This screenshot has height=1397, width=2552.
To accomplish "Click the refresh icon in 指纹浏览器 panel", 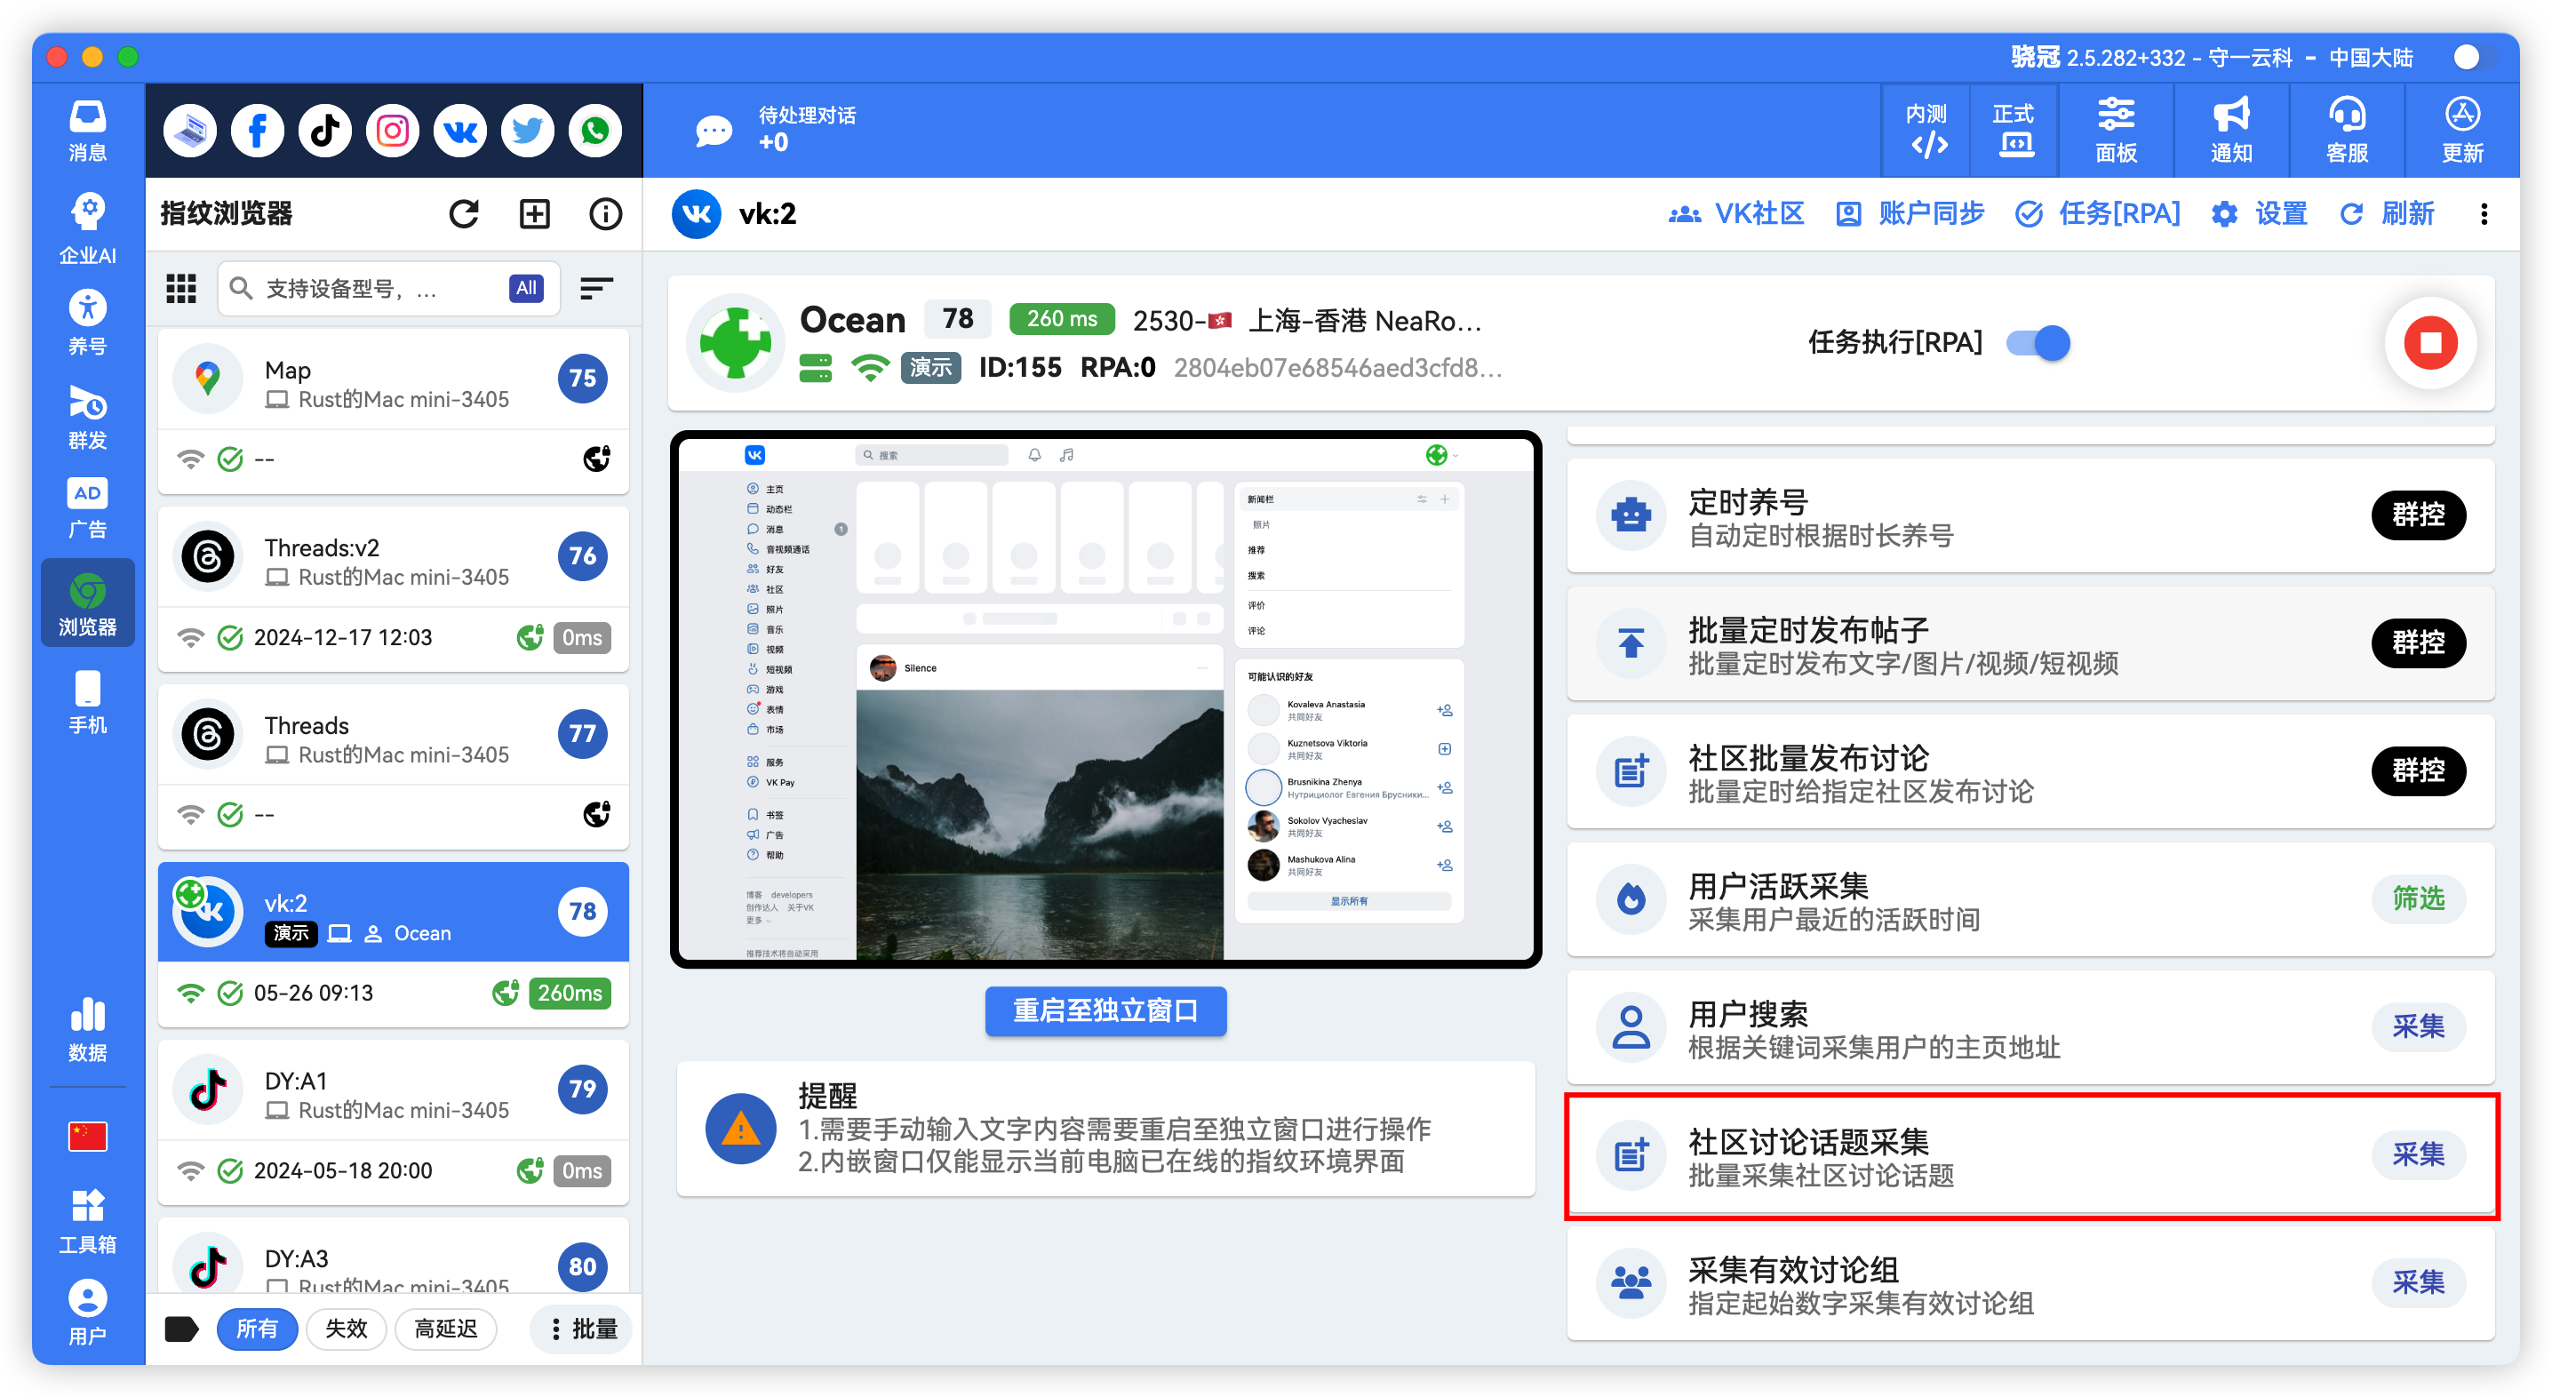I will (464, 213).
